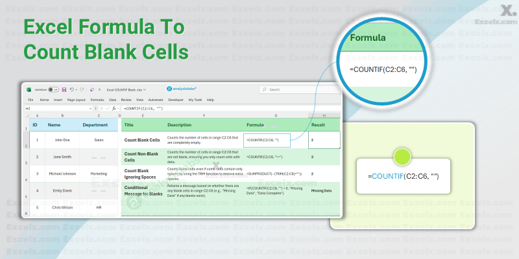Click the John Doe cell
The width and height of the screenshot is (519, 259).
pos(62,140)
